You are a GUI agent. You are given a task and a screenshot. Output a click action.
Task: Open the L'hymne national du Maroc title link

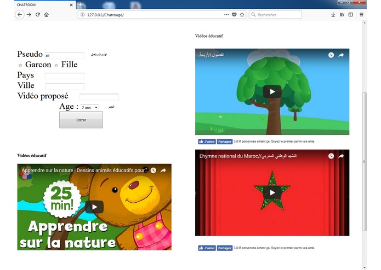248,156
